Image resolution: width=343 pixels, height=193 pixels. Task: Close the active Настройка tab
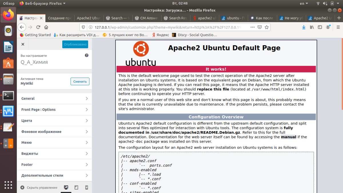[x=41, y=18]
